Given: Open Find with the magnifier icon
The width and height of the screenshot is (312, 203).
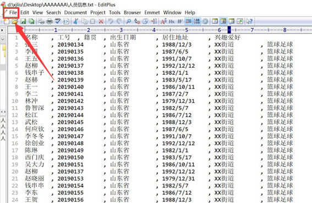Looking at the screenshot, I should click(x=129, y=21).
